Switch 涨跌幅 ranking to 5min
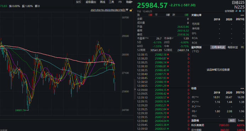This screenshot has height=131, width=246. [241, 120]
